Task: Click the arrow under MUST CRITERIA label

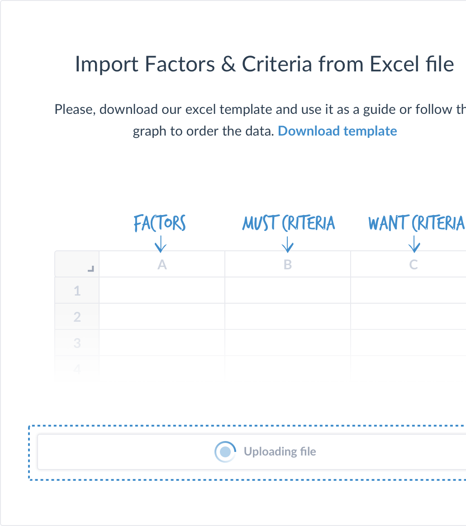Action: point(288,244)
